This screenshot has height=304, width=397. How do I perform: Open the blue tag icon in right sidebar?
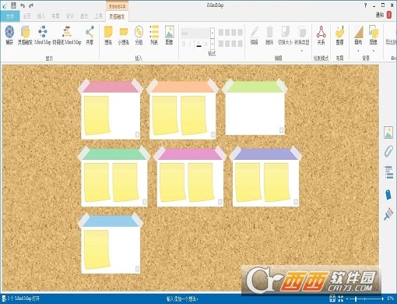point(388,194)
